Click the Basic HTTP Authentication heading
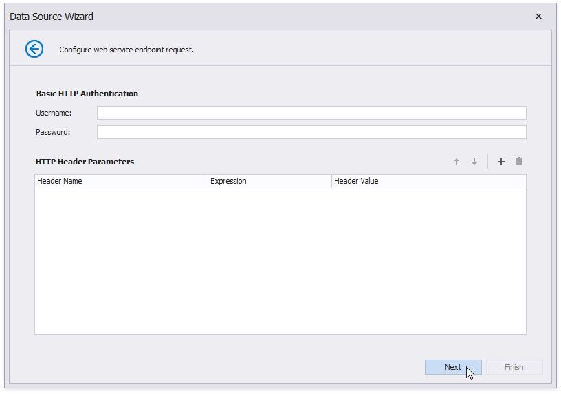This screenshot has height=394, width=561. (87, 94)
